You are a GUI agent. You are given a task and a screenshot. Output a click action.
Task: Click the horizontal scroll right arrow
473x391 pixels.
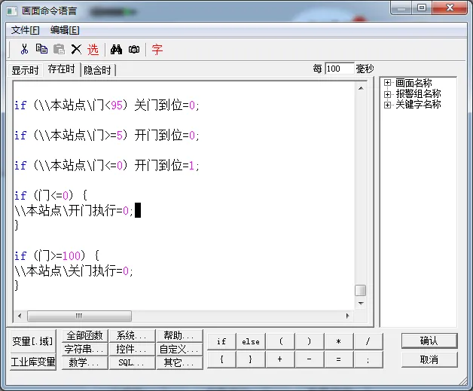347,316
